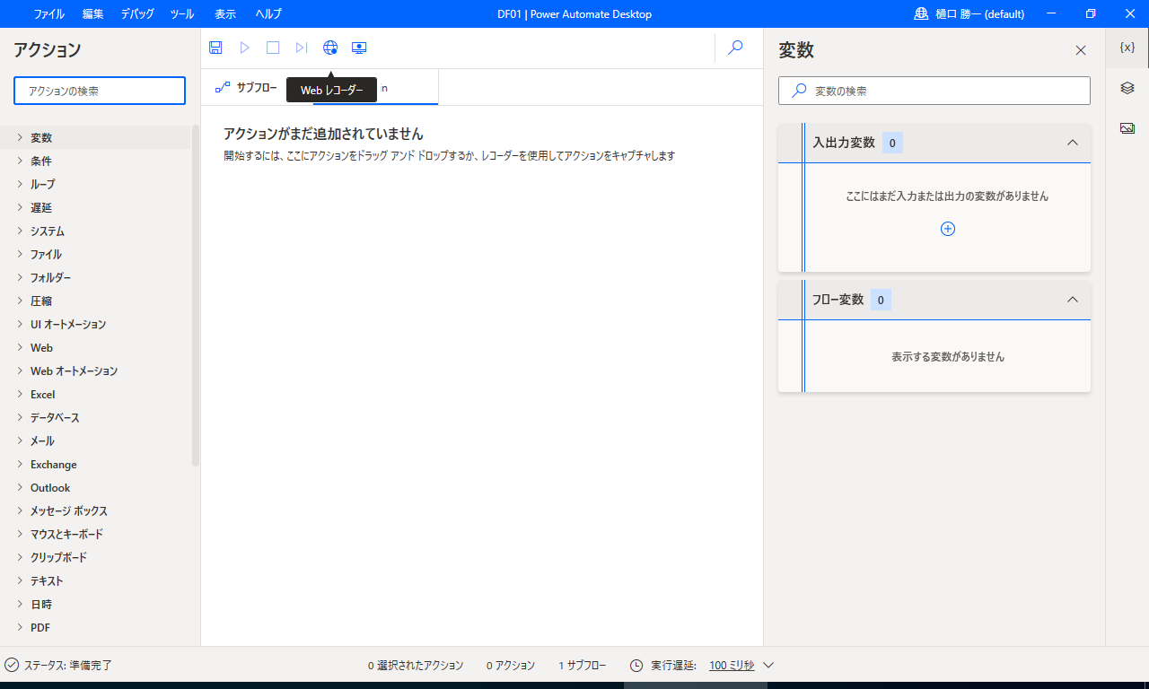Click the Stop flow square icon
The width and height of the screenshot is (1149, 689).
pyautogui.click(x=273, y=48)
